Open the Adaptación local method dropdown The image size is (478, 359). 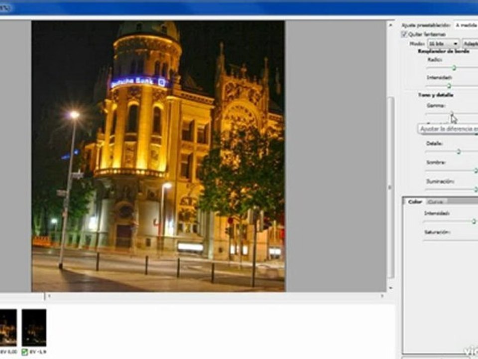point(471,44)
